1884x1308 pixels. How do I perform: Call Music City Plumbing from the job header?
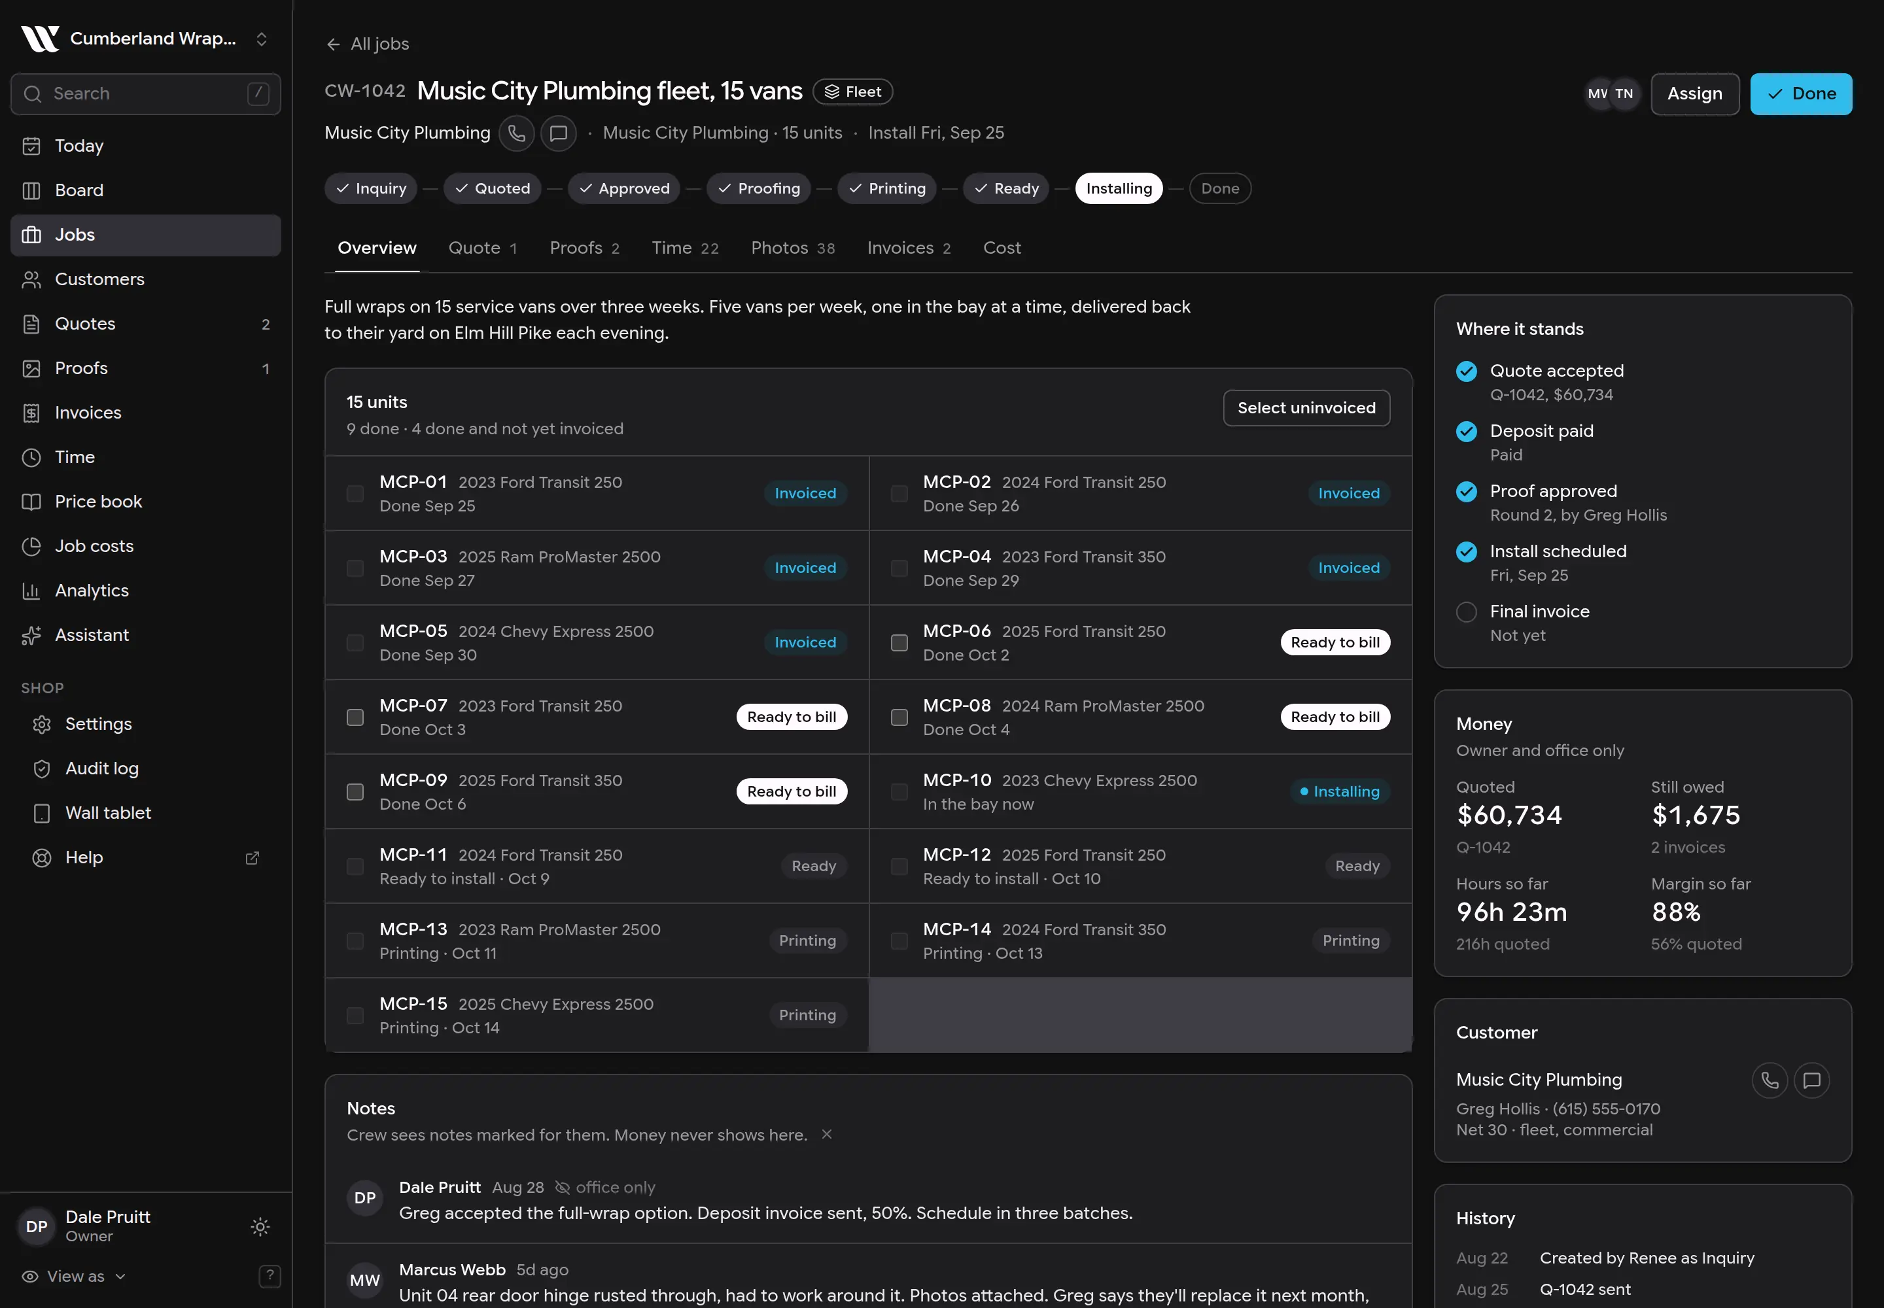[517, 133]
